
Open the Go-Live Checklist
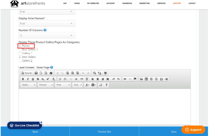coord(25,125)
